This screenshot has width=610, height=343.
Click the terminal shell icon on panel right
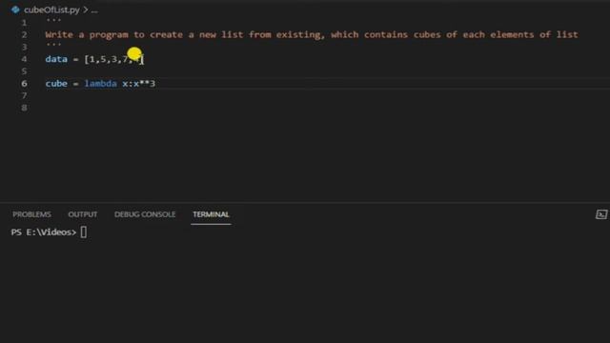tap(601, 214)
